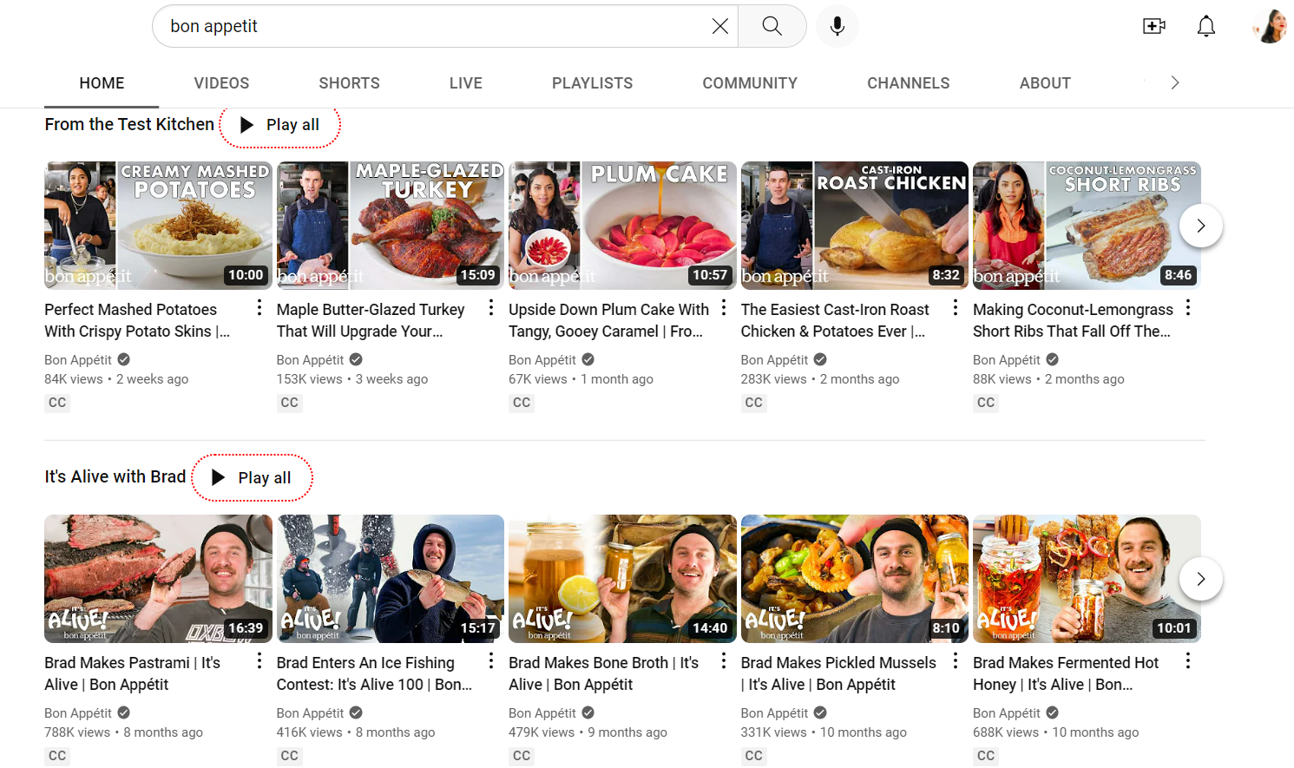Viewport: 1294px width, 768px height.
Task: Open more options for Upside Down Plum Cake
Action: 724,308
